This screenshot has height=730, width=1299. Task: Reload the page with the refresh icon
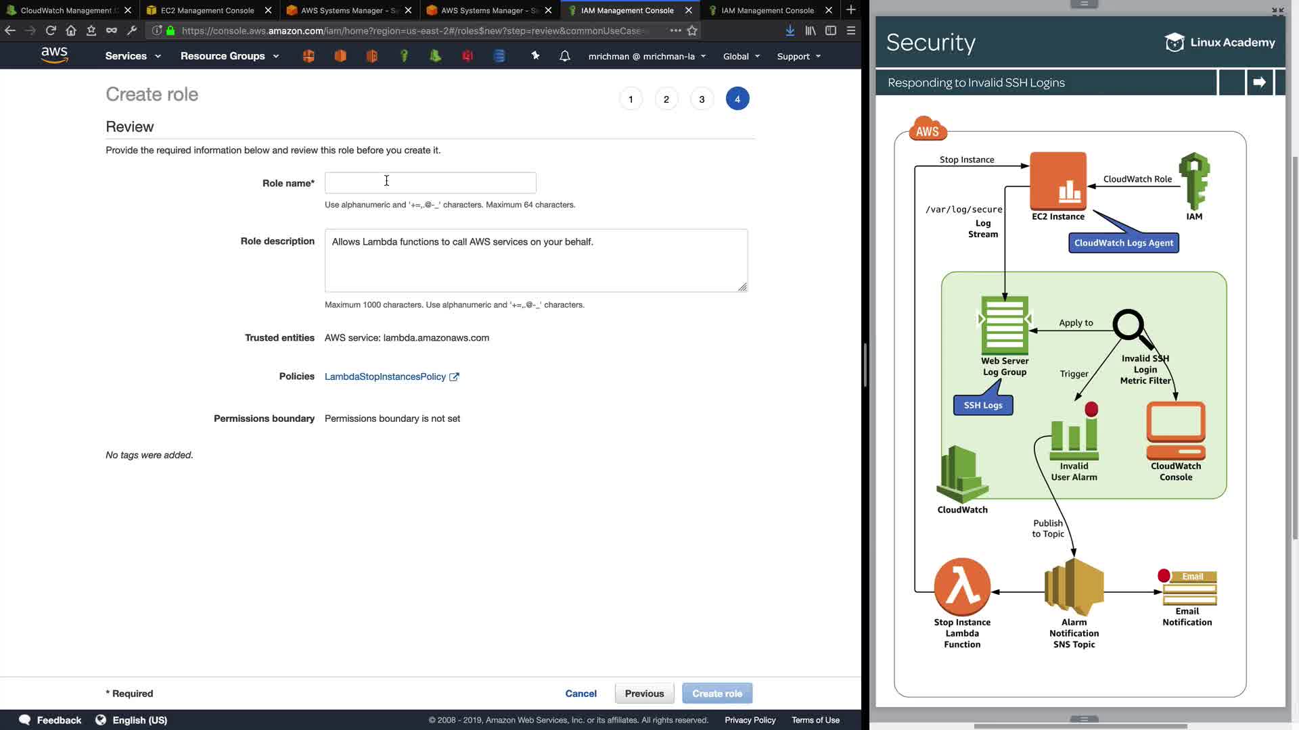[51, 30]
